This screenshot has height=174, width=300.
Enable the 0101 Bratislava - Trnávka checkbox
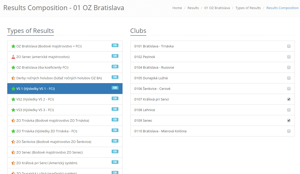tap(289, 46)
